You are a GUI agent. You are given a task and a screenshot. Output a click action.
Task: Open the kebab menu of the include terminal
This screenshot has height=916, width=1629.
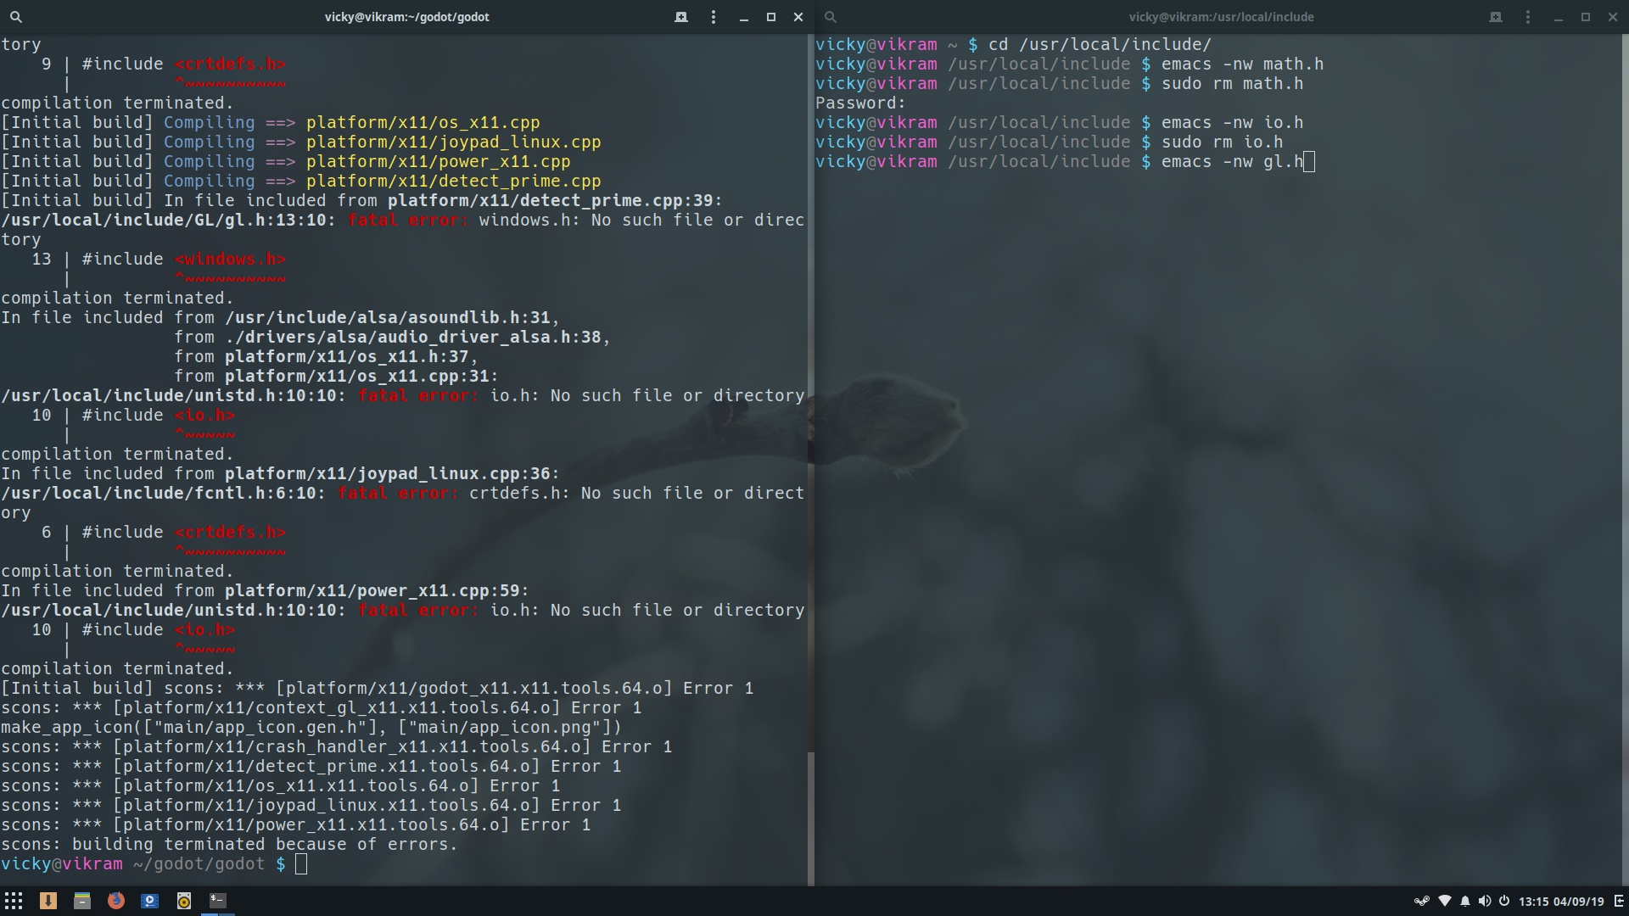(x=1526, y=16)
